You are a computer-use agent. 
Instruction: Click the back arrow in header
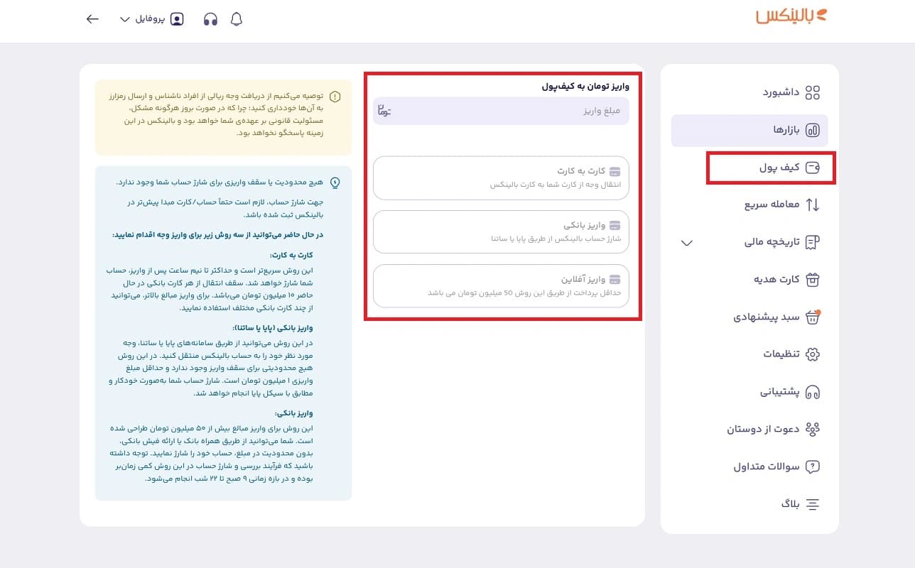[x=92, y=19]
